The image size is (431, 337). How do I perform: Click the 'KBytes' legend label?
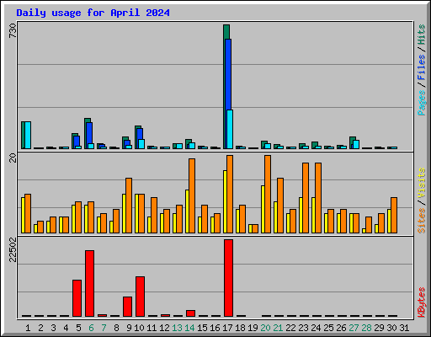[x=421, y=302]
